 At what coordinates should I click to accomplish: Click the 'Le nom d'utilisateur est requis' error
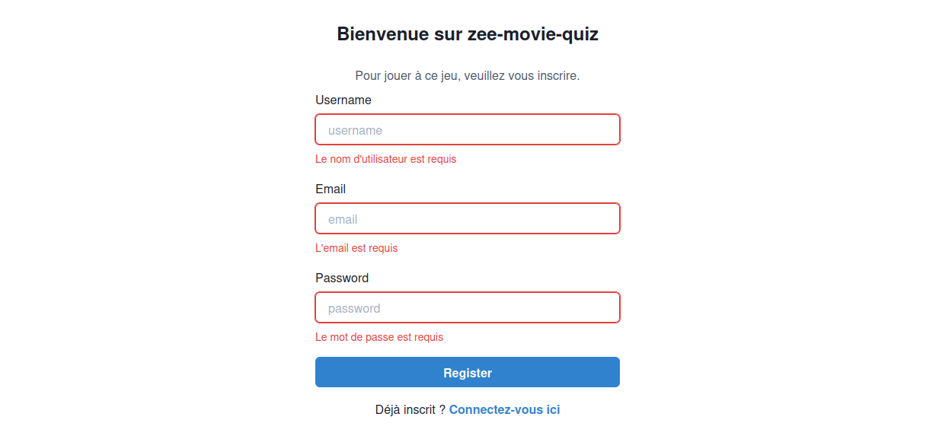pyautogui.click(x=386, y=159)
